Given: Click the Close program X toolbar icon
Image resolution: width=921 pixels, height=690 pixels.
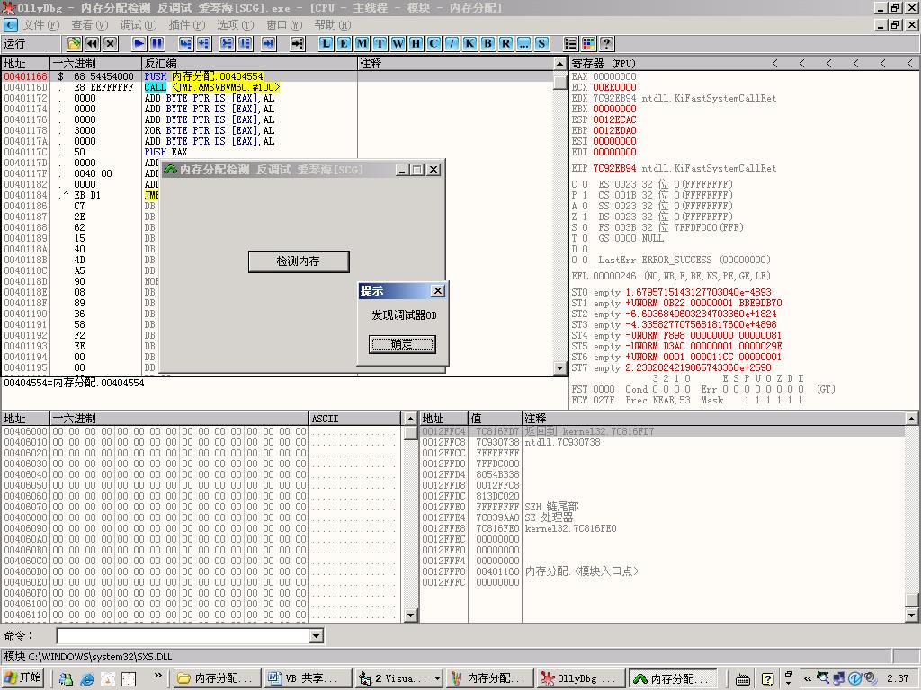Looking at the screenshot, I should point(111,43).
